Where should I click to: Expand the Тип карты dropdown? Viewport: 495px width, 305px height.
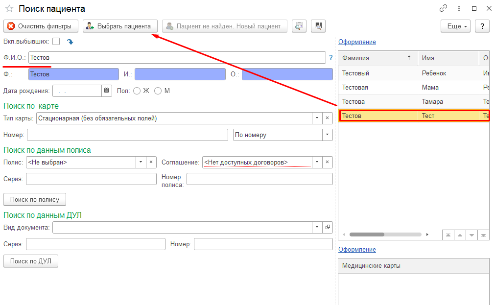[317, 118]
